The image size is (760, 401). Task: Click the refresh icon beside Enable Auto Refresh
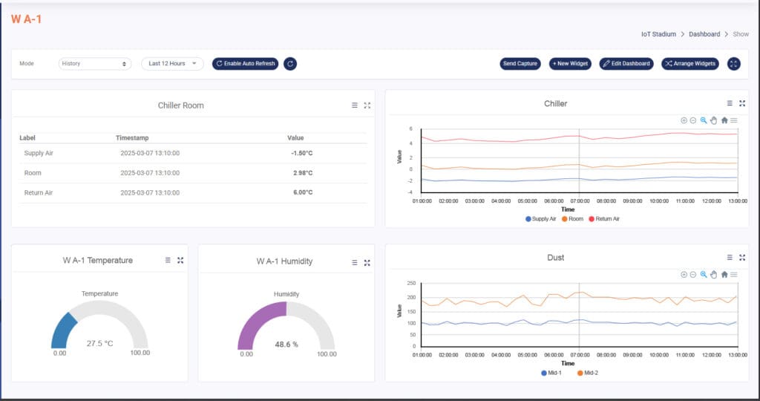pos(290,64)
